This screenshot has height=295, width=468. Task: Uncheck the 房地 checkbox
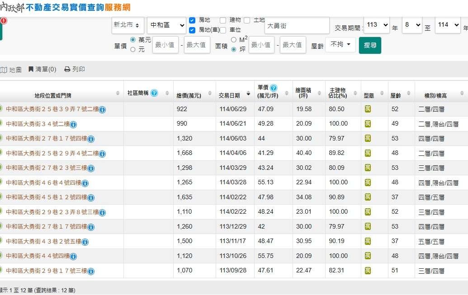pyautogui.click(x=192, y=20)
